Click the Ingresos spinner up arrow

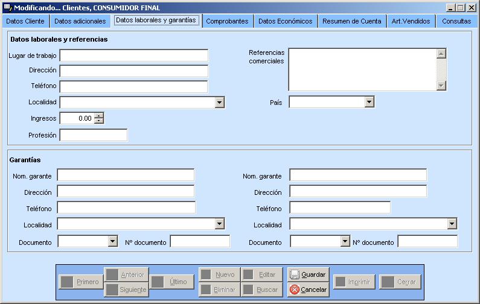(x=99, y=116)
